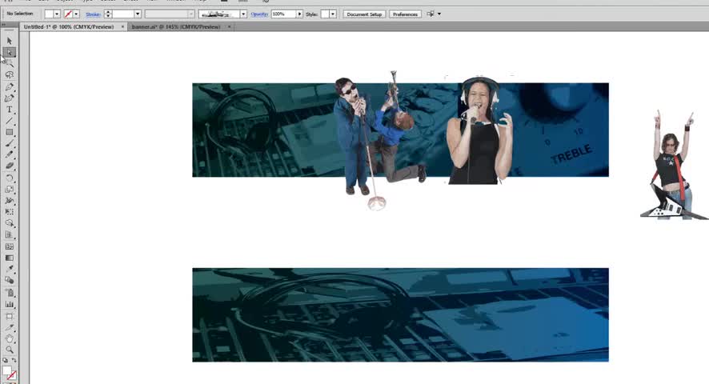The image size is (709, 384).
Task: Select the Curvature tool
Action: click(10, 98)
